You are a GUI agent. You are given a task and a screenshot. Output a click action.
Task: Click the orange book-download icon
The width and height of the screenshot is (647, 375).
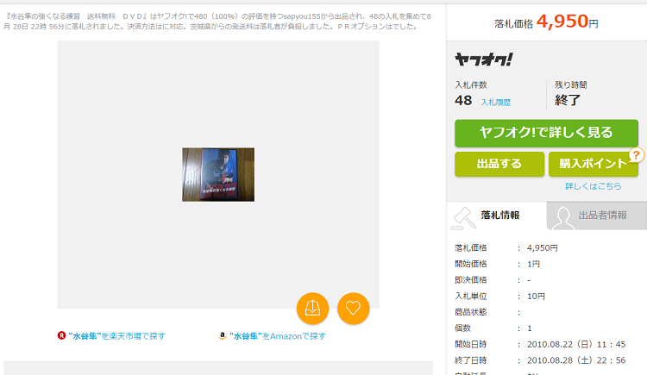[312, 309]
